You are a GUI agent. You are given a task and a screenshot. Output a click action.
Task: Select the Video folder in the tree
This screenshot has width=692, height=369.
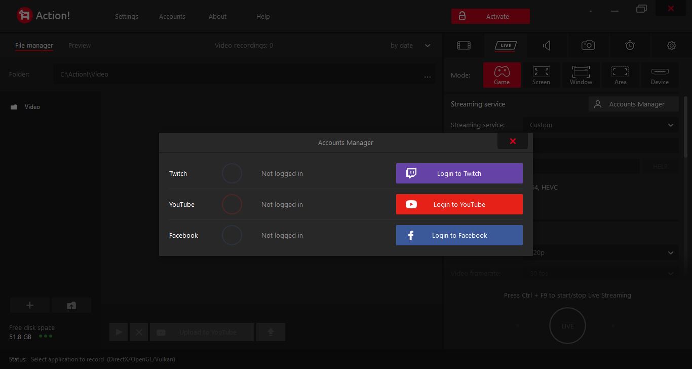32,107
